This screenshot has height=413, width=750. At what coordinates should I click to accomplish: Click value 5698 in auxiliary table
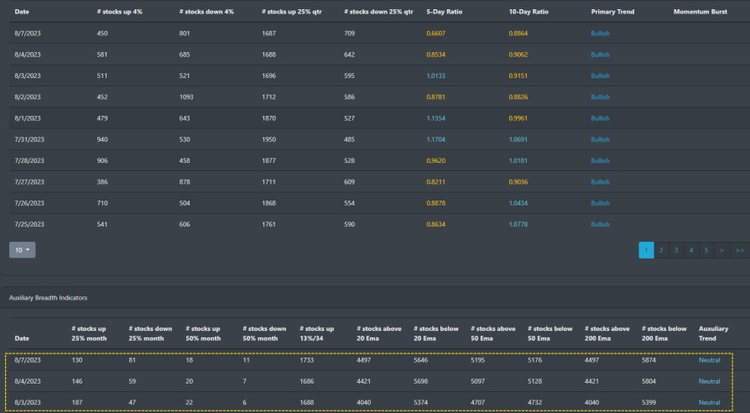pos(421,381)
